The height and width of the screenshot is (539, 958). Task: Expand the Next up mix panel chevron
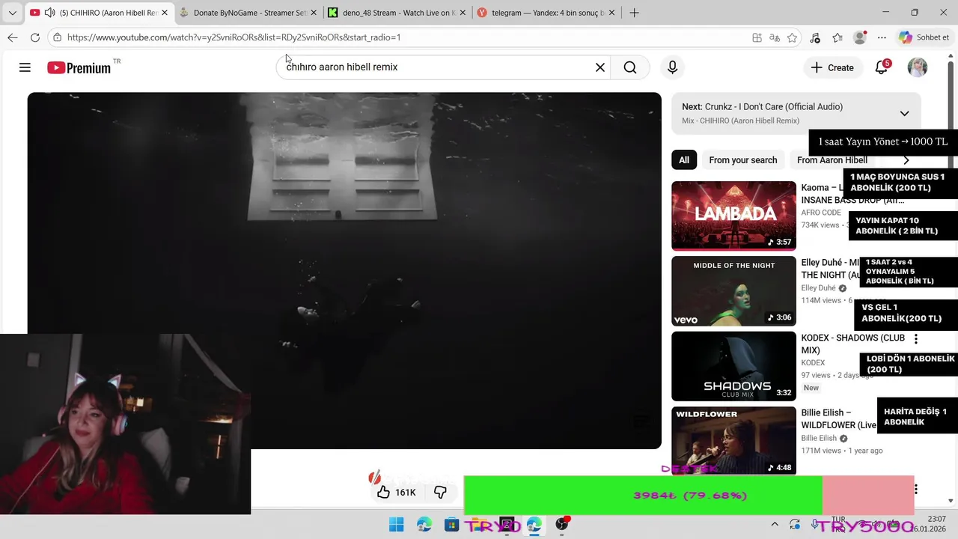click(x=904, y=113)
